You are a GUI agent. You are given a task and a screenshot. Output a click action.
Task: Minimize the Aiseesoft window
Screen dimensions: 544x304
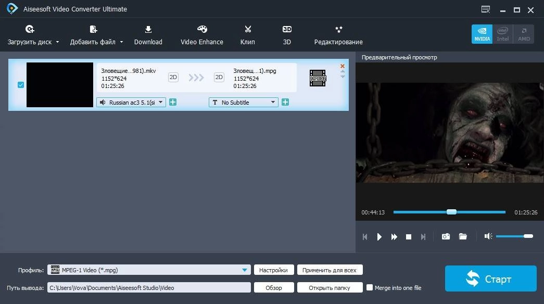pos(503,10)
